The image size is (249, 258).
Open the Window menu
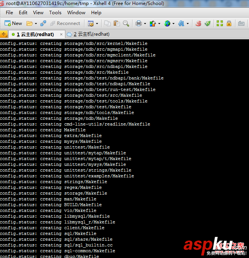(76, 13)
